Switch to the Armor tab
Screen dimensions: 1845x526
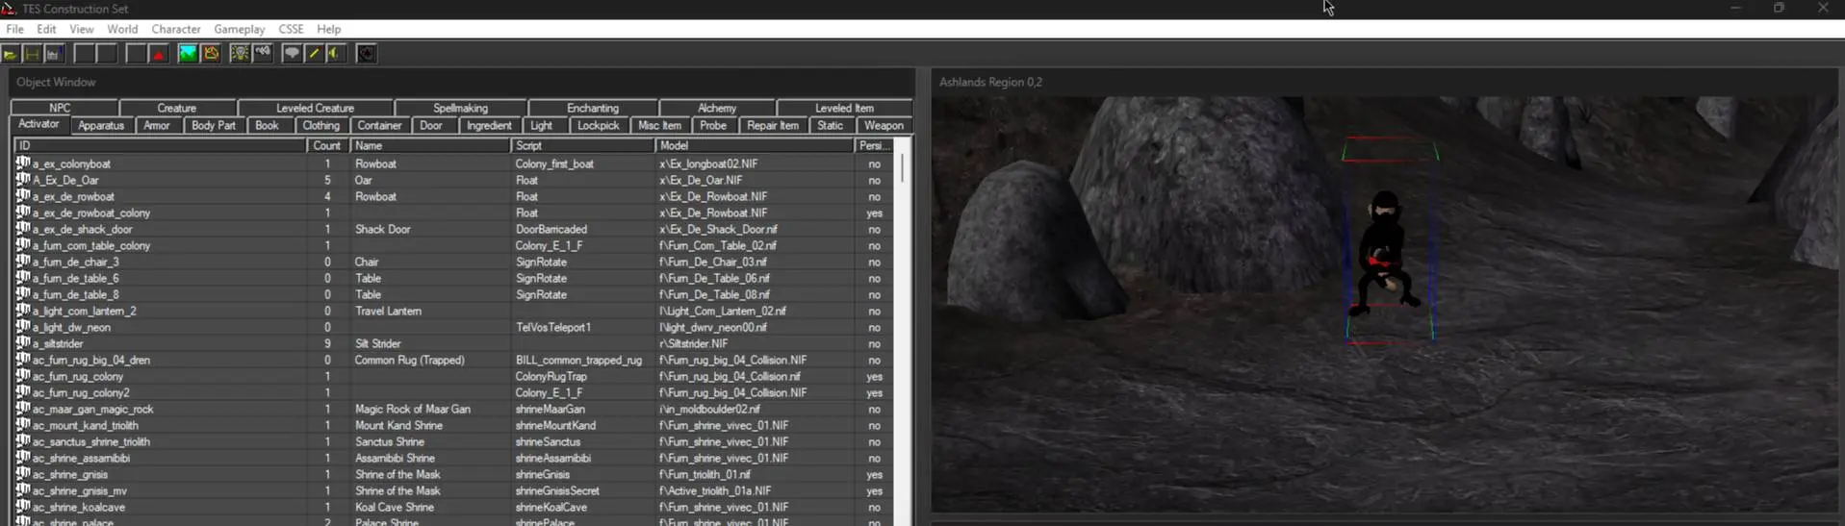point(157,125)
